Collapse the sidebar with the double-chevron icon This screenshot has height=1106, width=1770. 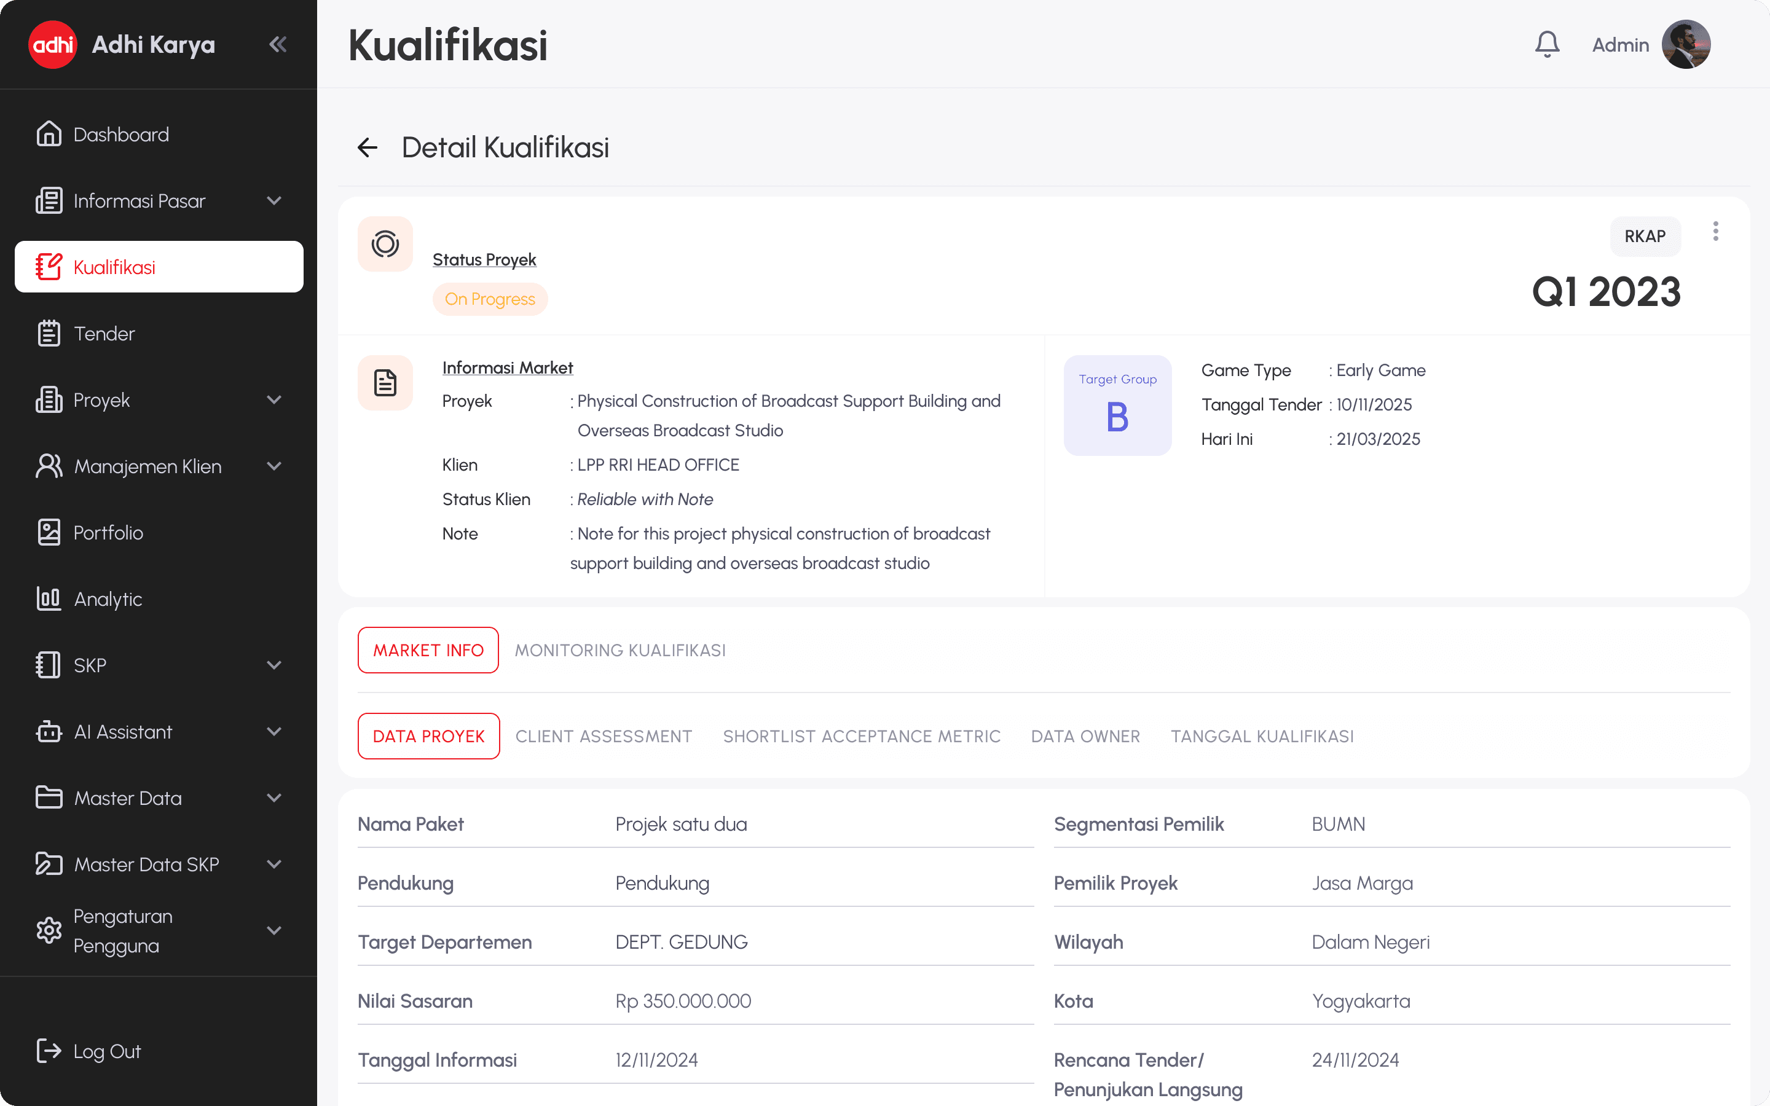tap(278, 45)
